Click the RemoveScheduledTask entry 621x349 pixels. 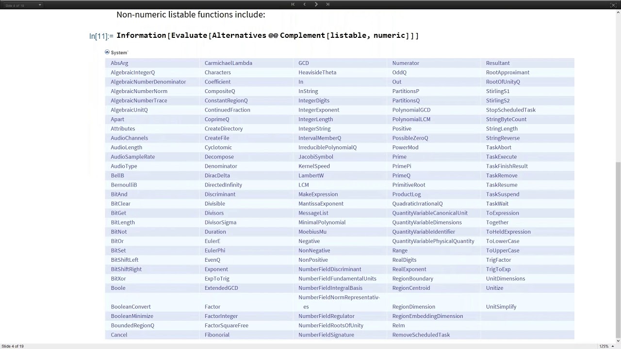point(421,335)
